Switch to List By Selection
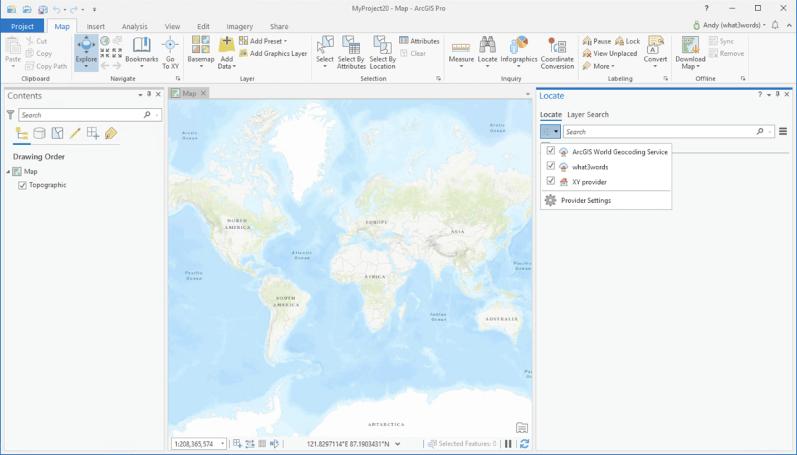This screenshot has width=797, height=455. [57, 133]
